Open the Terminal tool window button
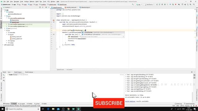 (x=6, y=104)
